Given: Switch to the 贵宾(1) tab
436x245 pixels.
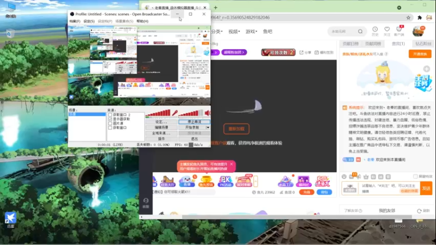Looking at the screenshot, I should click(398, 44).
